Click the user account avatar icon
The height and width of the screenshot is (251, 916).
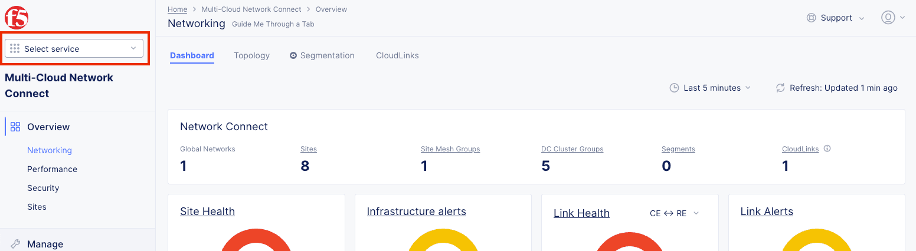coord(888,18)
